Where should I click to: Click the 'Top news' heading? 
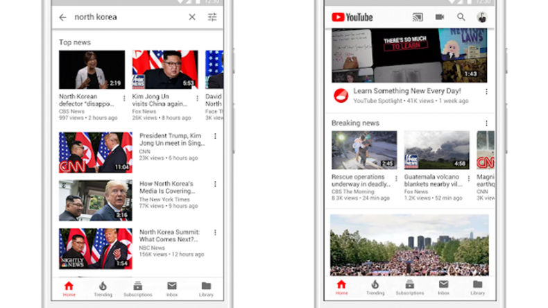pos(75,42)
